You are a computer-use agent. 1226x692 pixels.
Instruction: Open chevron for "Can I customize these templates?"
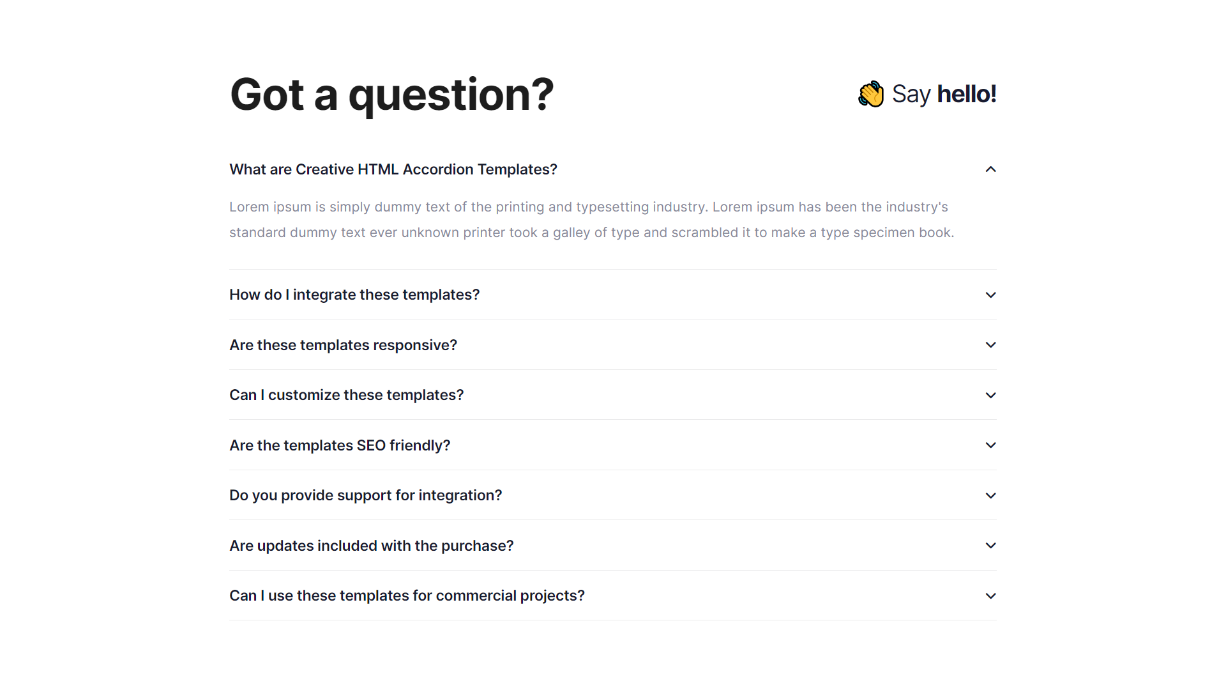990,396
